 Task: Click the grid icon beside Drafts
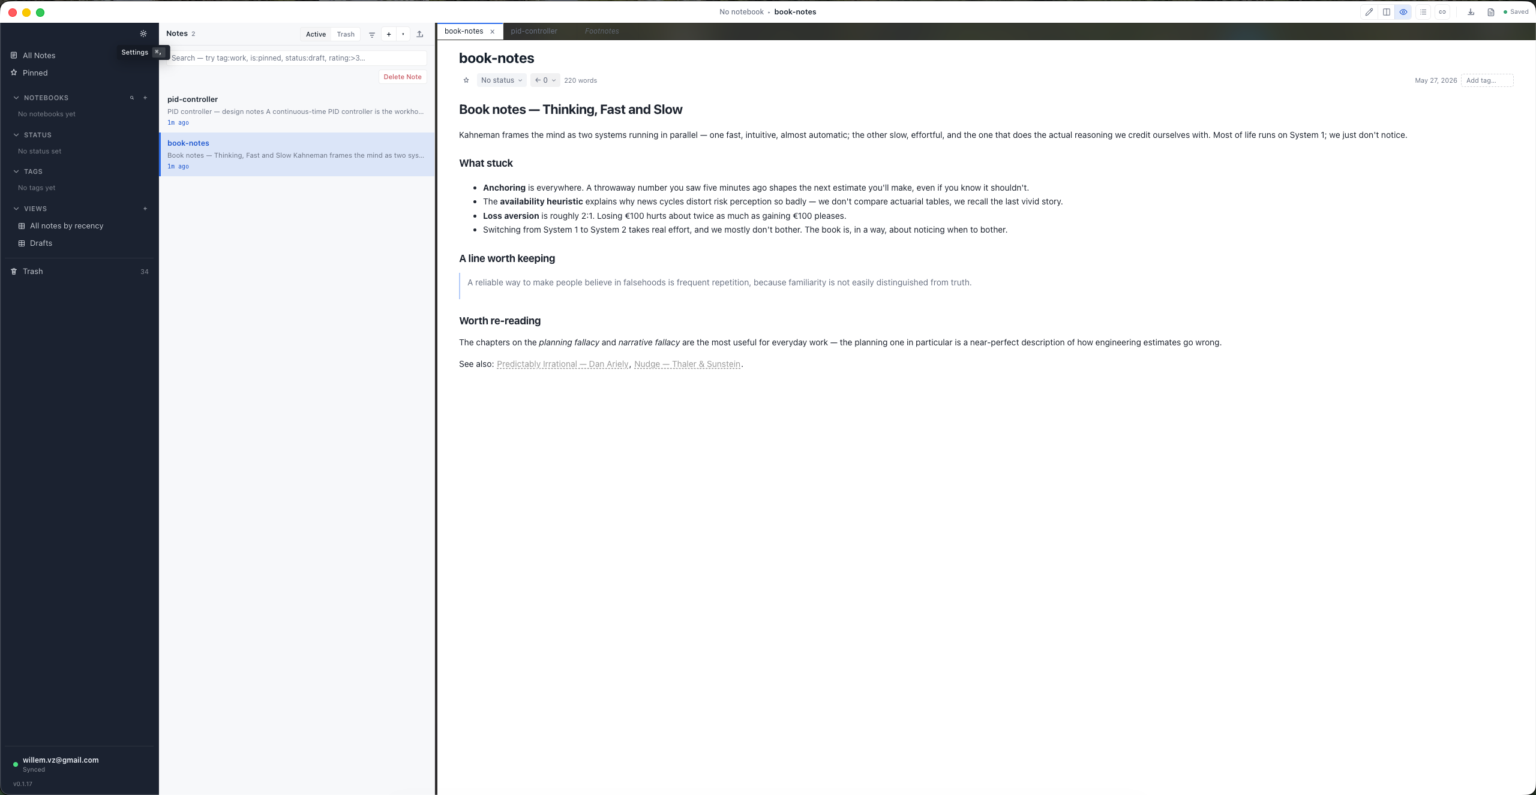[x=22, y=243]
